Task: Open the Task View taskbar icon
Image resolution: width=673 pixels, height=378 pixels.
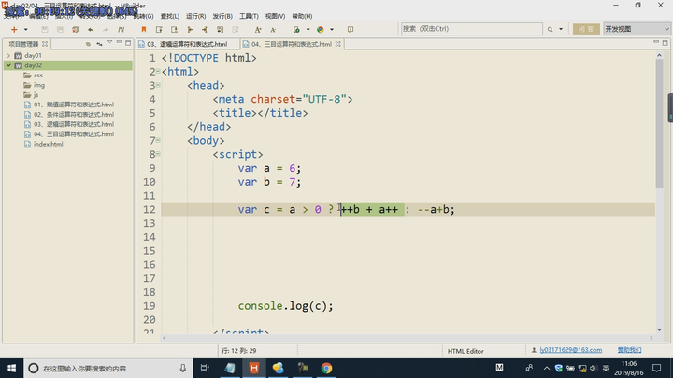Action: [205, 368]
